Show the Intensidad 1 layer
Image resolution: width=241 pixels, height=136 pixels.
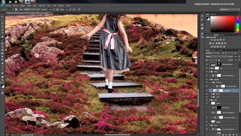pyautogui.click(x=207, y=108)
